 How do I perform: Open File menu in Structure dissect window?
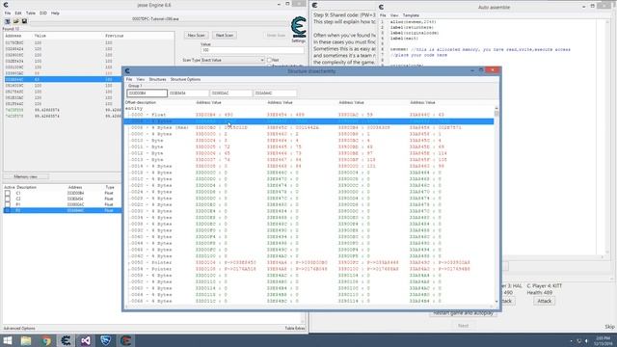coord(129,79)
